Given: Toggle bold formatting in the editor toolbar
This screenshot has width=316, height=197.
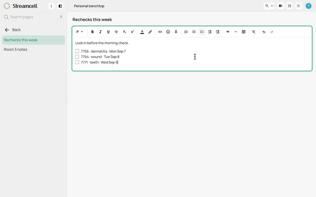Looking at the screenshot, I should click(x=92, y=32).
